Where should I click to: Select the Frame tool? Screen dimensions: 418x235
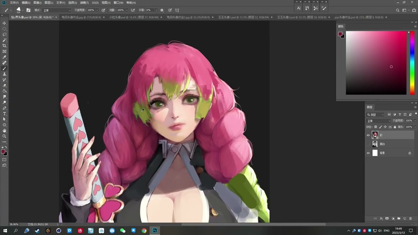pos(5,52)
